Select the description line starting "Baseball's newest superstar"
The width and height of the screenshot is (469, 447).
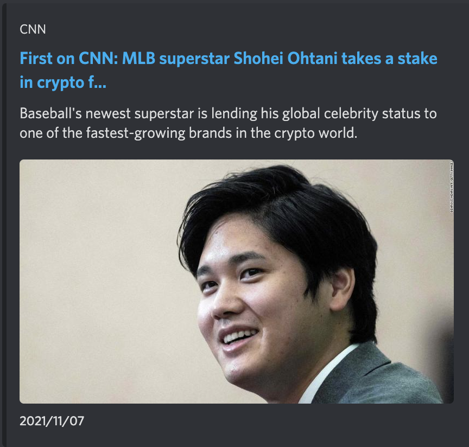coord(228,114)
